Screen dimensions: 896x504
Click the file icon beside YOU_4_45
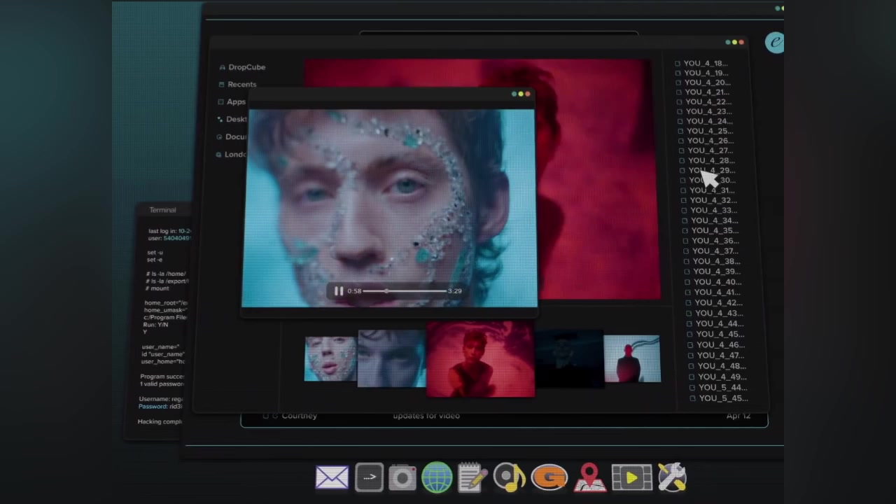coord(690,335)
